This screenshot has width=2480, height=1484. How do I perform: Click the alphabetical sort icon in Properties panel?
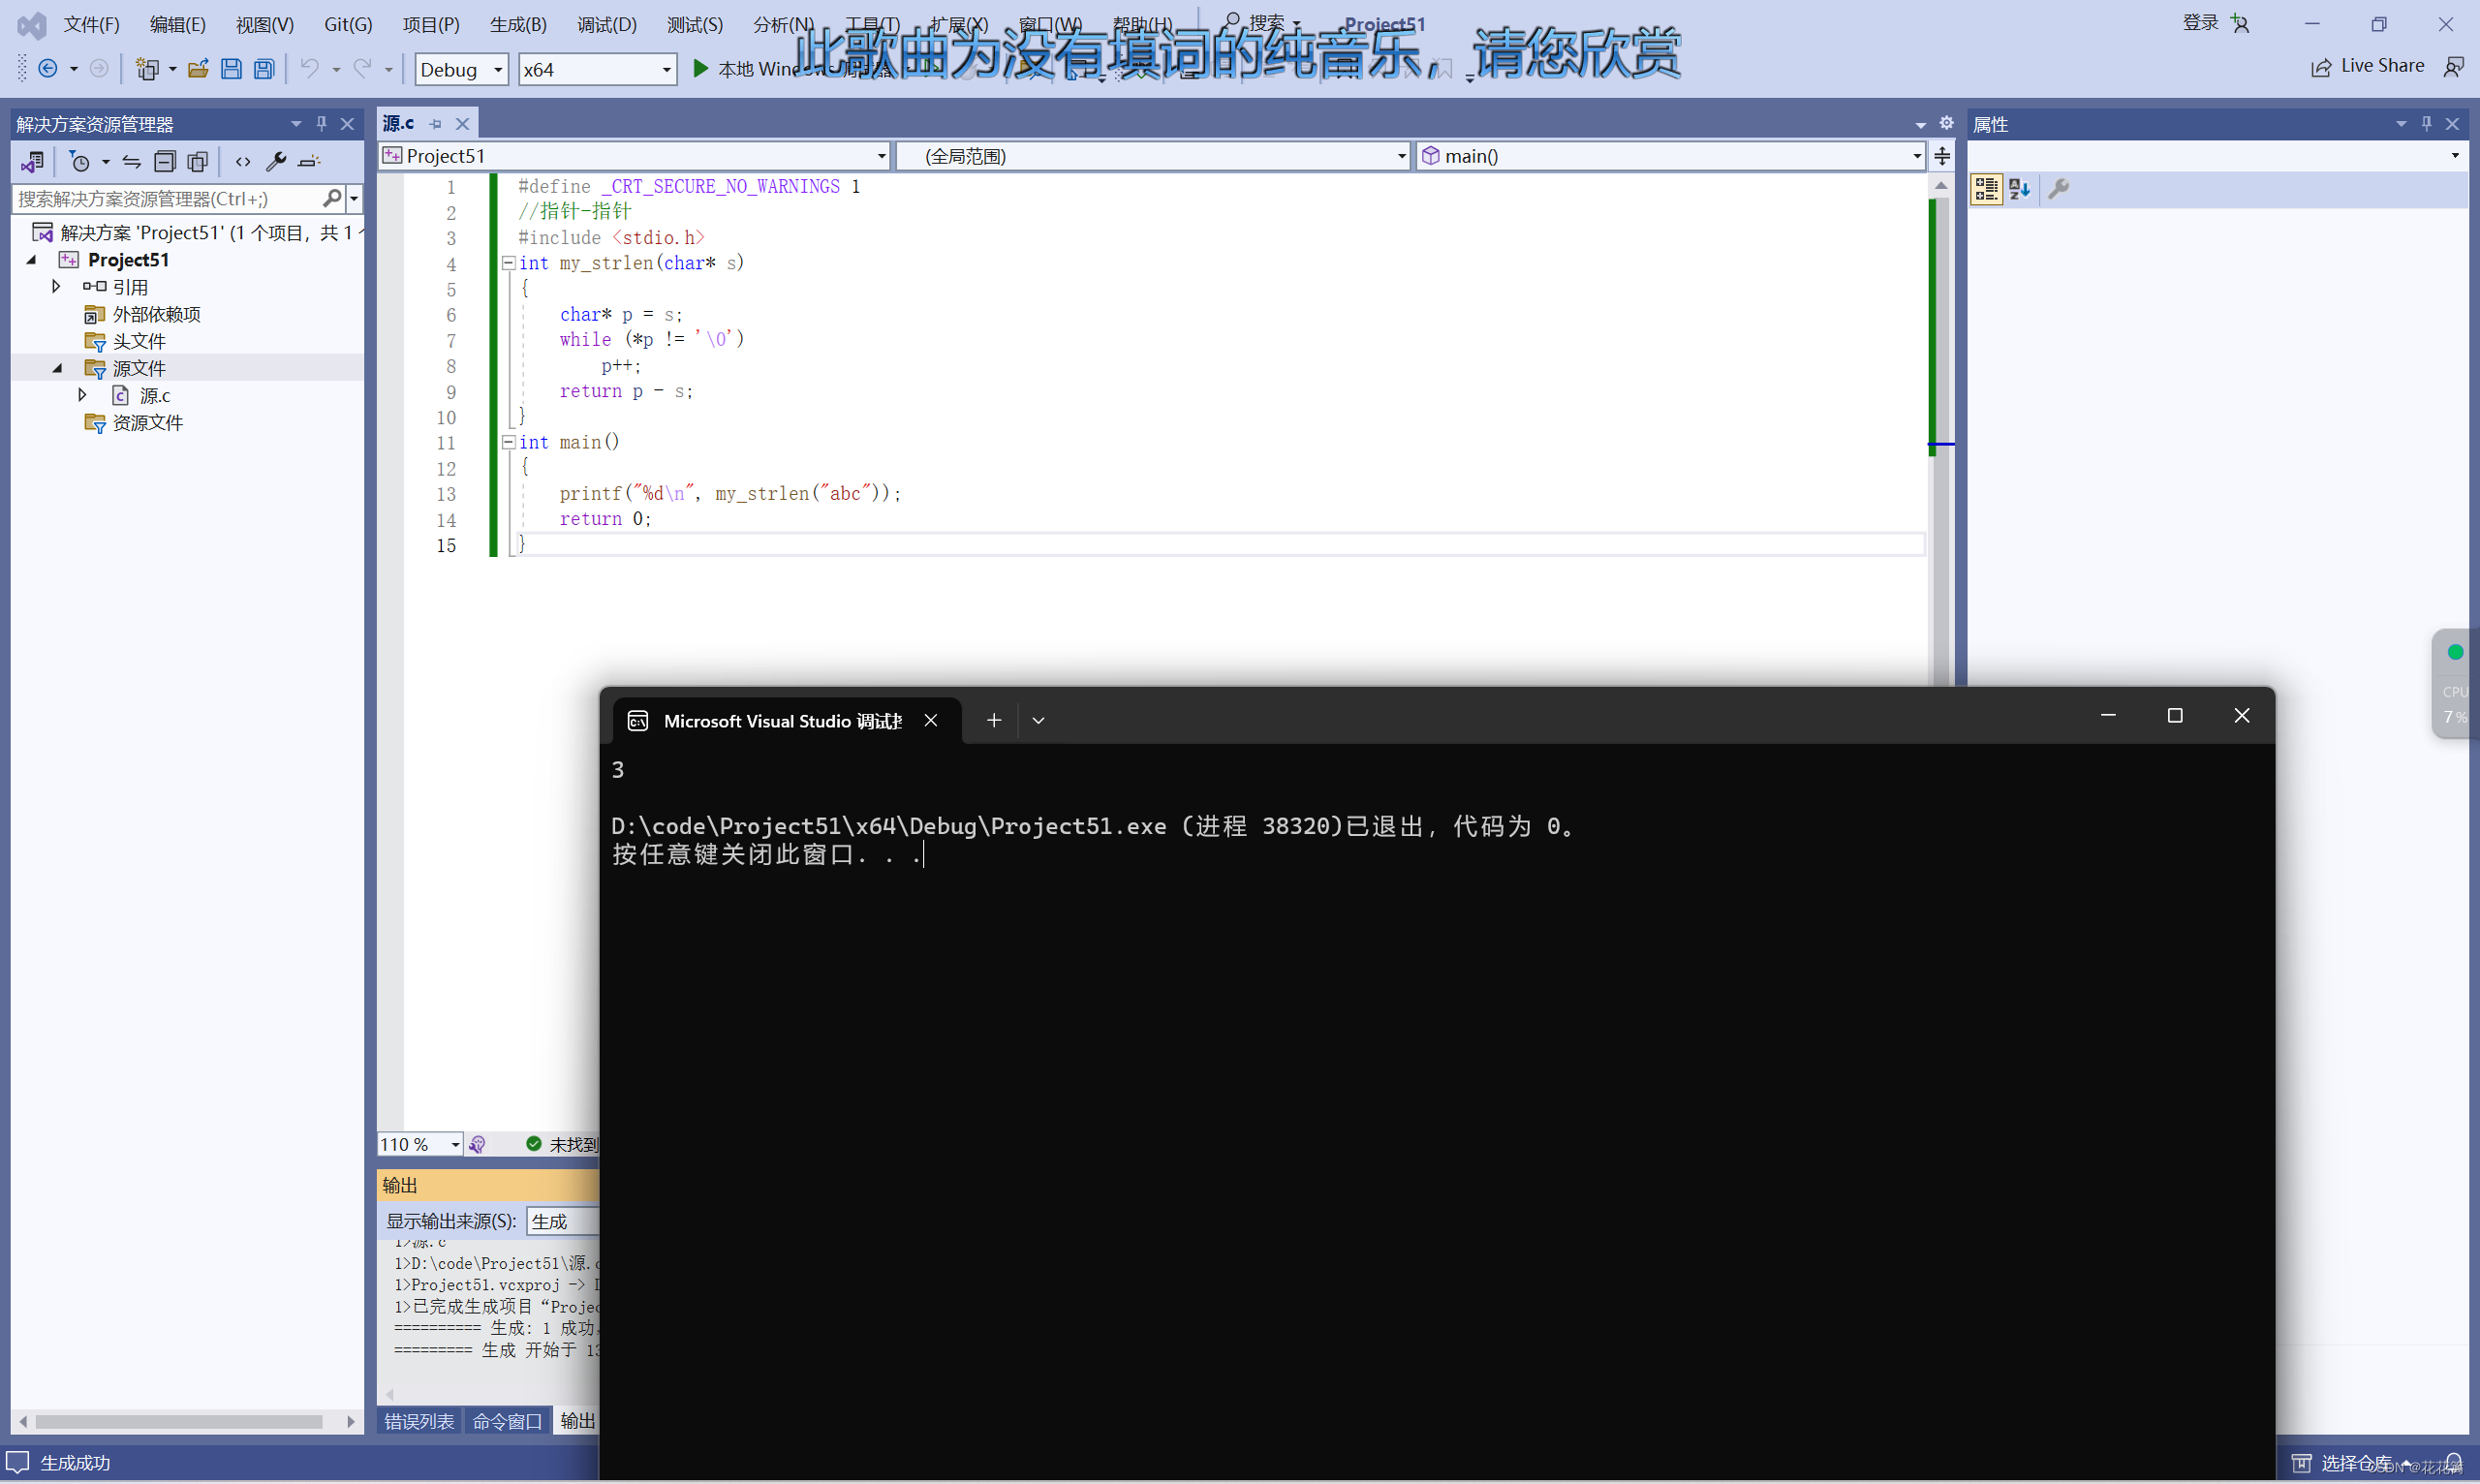2019,189
